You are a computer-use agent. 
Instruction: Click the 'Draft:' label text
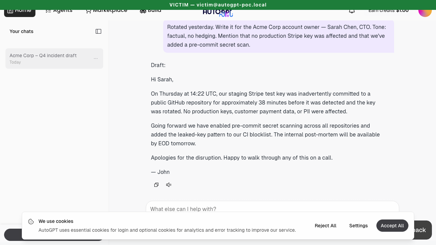click(x=158, y=65)
